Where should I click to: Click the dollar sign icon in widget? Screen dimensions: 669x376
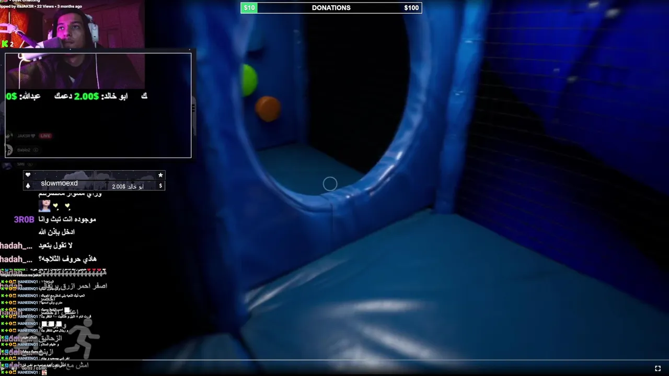(160, 186)
